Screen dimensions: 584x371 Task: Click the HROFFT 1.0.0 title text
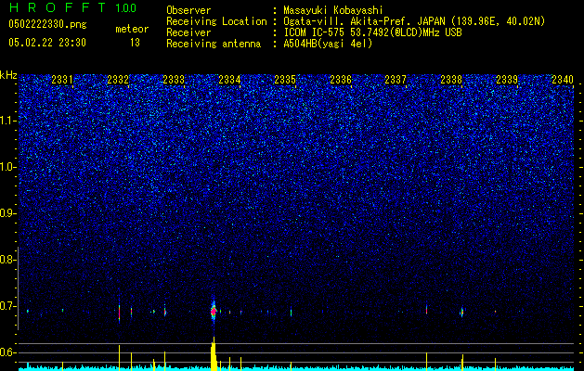(72, 7)
